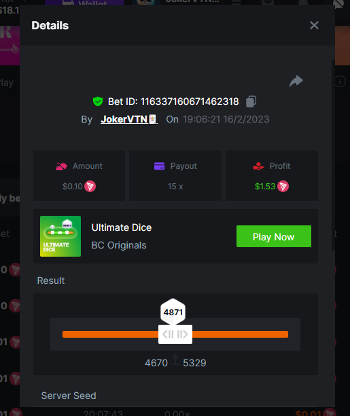Click the Profit hand icon
This screenshot has width=350, height=416.
[258, 166]
